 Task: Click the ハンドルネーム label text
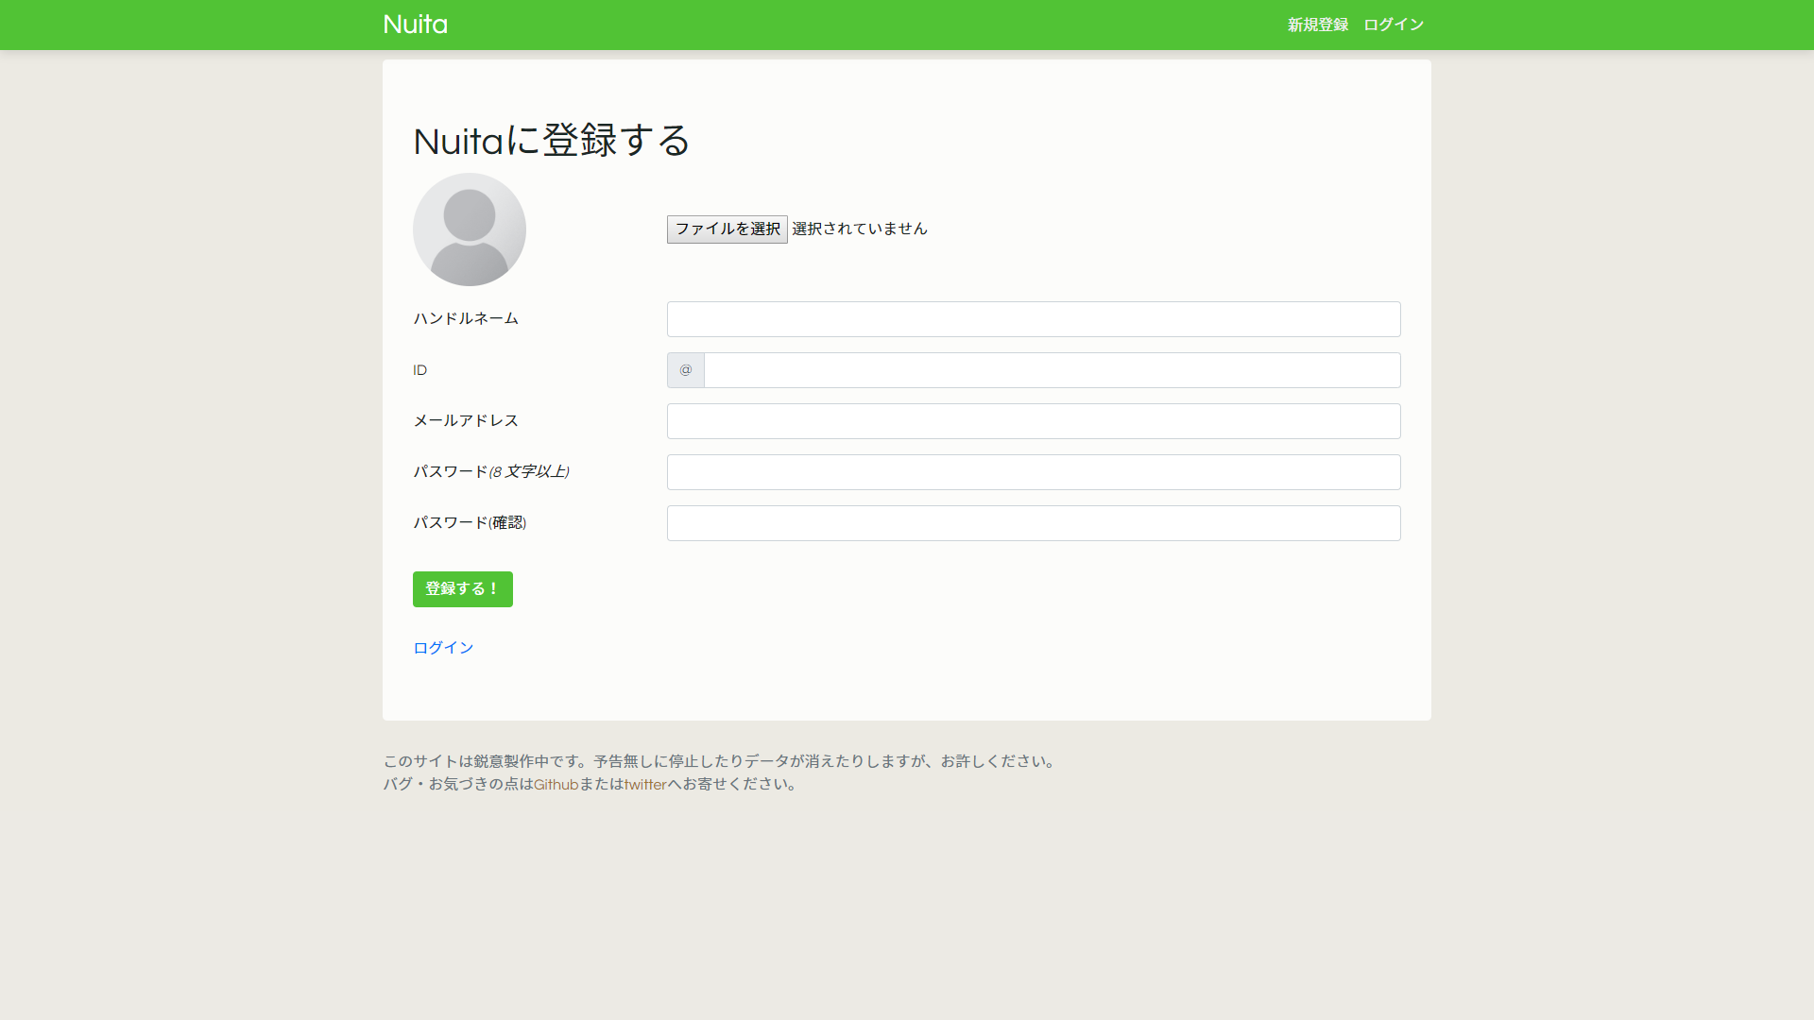[466, 319]
